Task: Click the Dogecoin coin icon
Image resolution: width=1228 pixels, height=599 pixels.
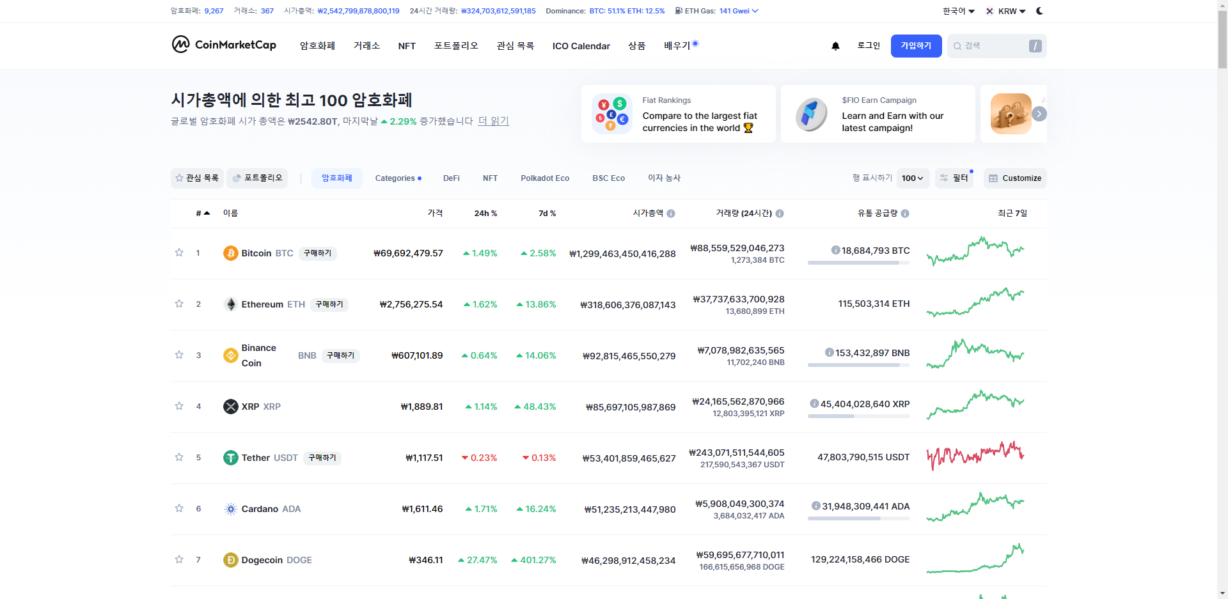Action: pyautogui.click(x=230, y=560)
